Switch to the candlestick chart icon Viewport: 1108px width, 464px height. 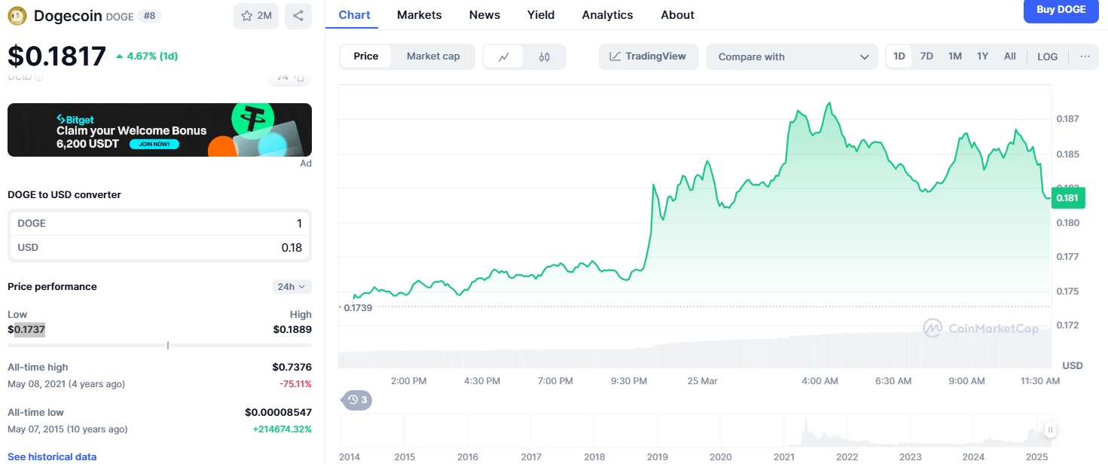tap(545, 56)
